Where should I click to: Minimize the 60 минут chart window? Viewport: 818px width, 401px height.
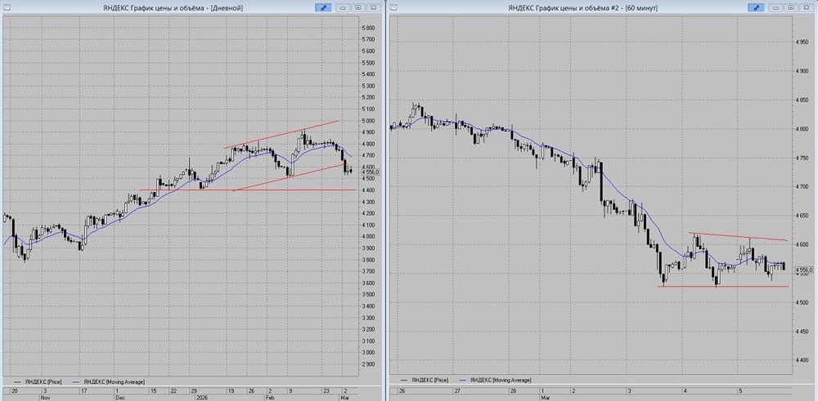click(x=775, y=8)
